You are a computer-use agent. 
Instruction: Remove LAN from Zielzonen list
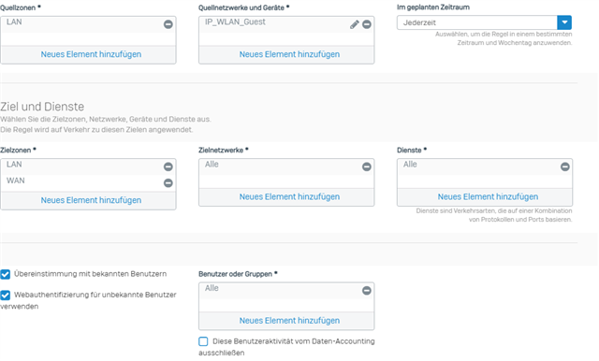168,166
